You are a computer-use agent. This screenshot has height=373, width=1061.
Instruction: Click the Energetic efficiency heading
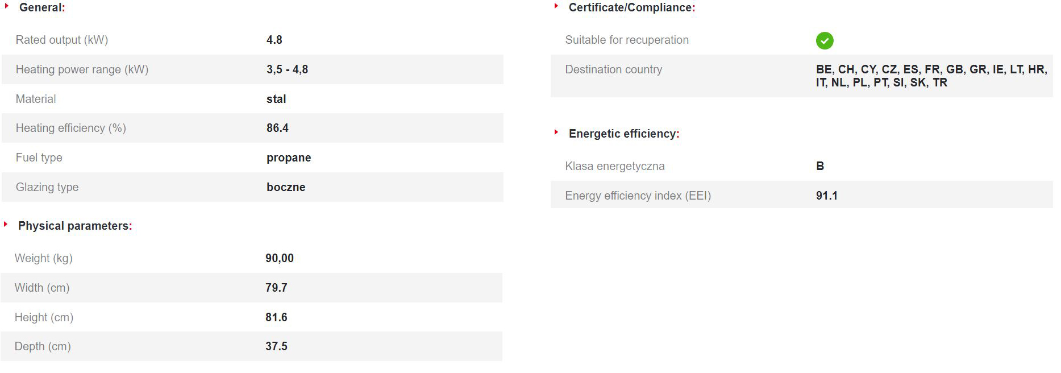click(623, 134)
